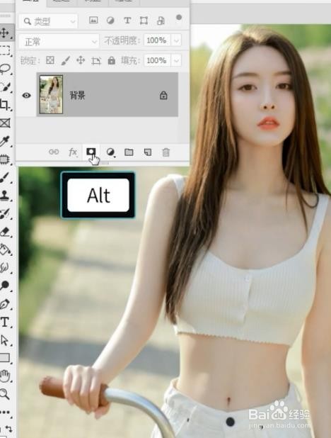
Task: Open the fx layer style menu
Action: click(73, 152)
